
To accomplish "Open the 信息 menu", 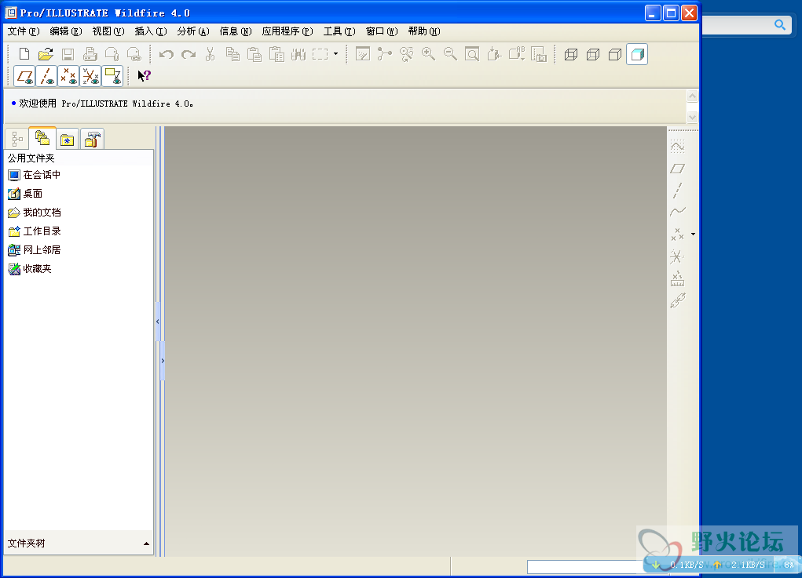I will (236, 31).
